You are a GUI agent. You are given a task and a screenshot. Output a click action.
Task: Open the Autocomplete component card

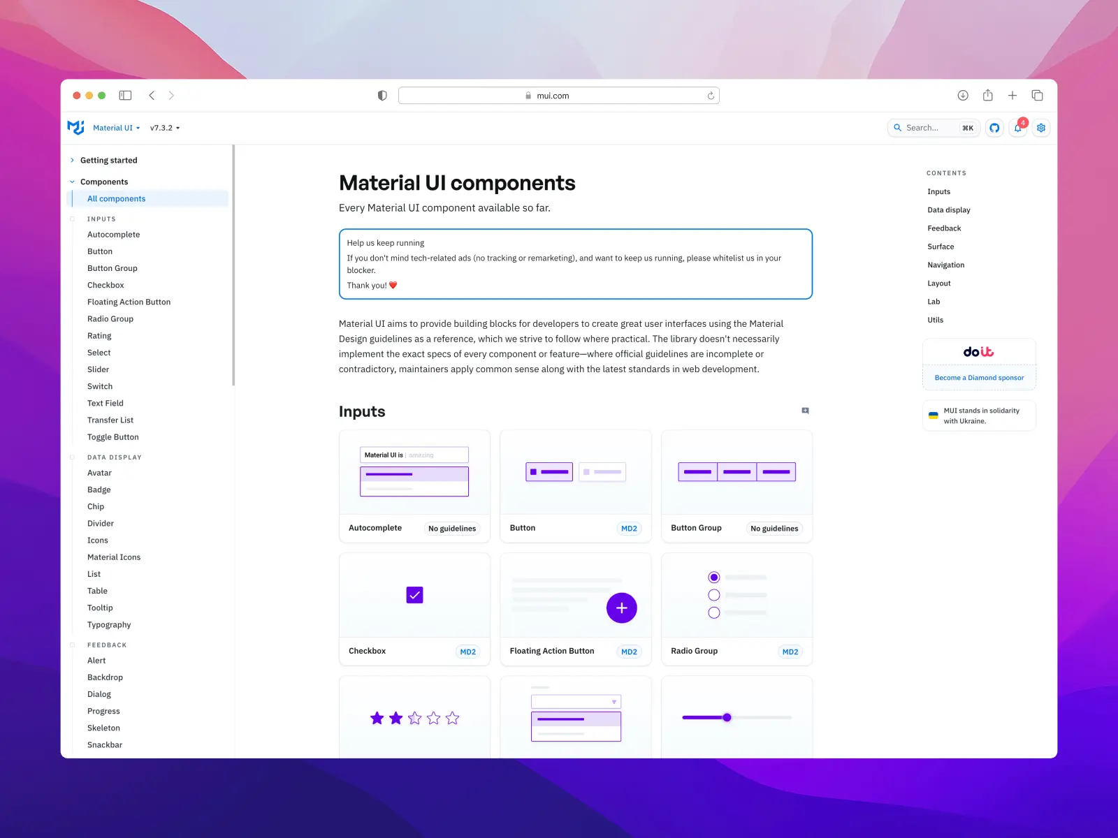pos(414,486)
